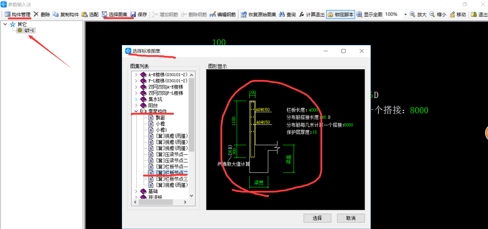Click the 栏板节点 preview drawing
The width and height of the screenshot is (488, 229).
pyautogui.click(x=285, y=140)
